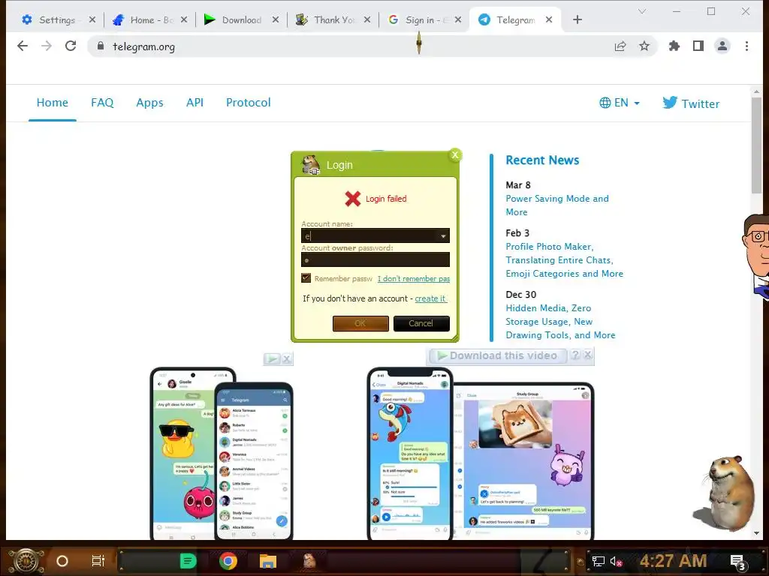Open Task View on taskbar
769x576 pixels.
(98, 561)
